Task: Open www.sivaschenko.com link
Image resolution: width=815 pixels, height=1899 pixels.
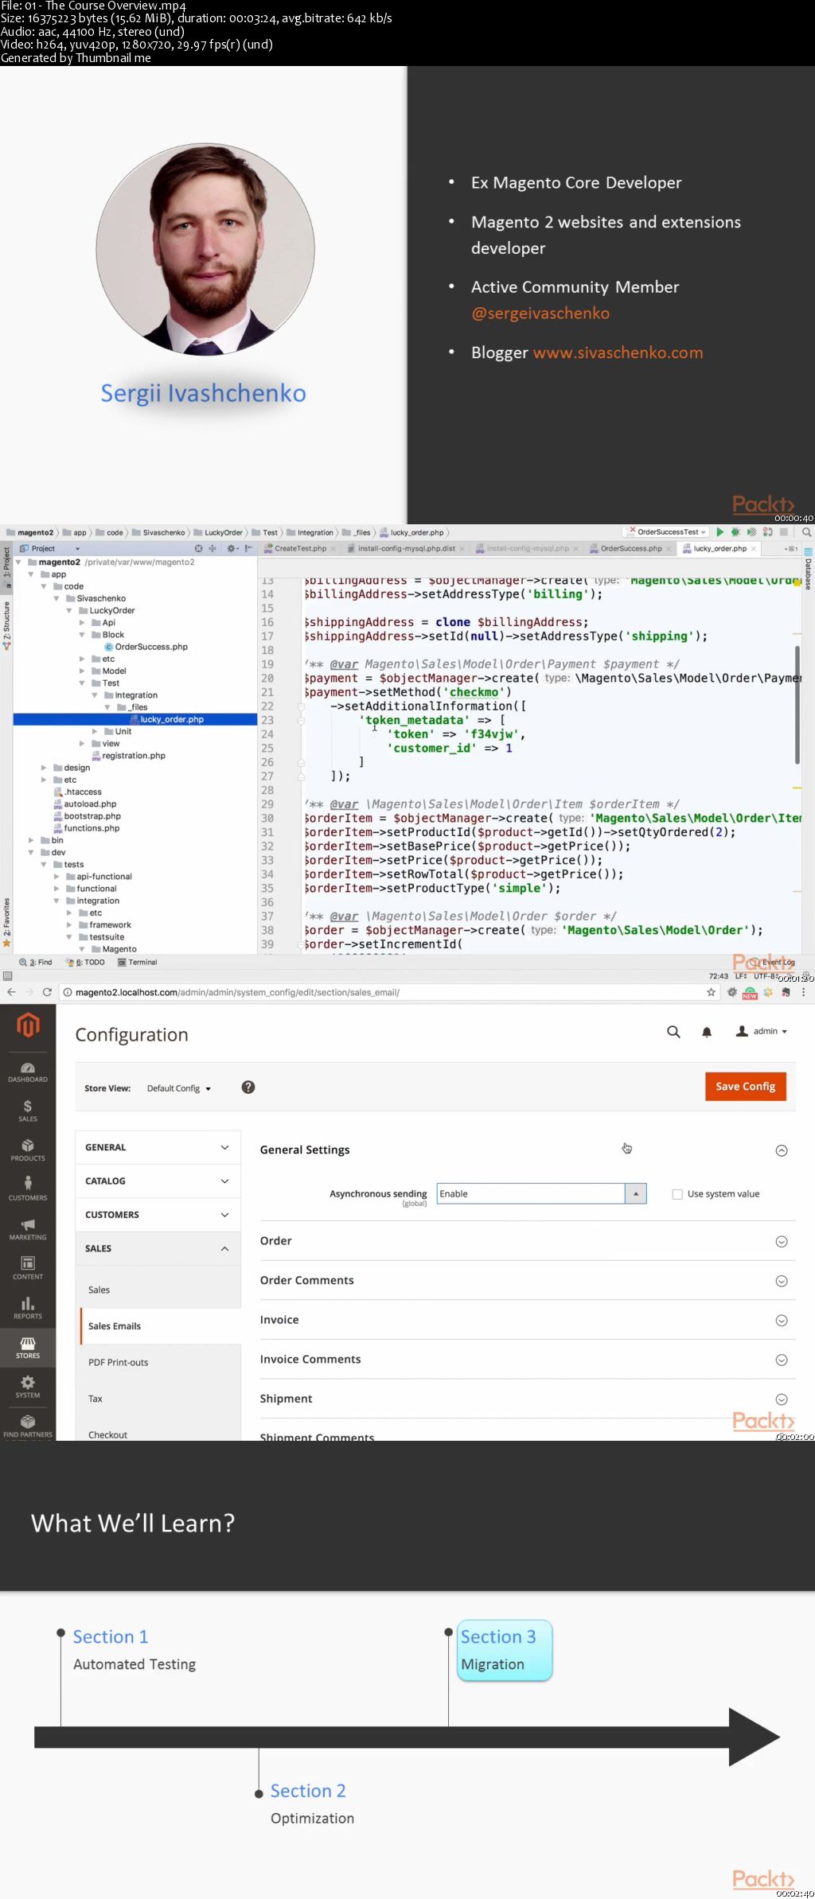Action: point(618,352)
